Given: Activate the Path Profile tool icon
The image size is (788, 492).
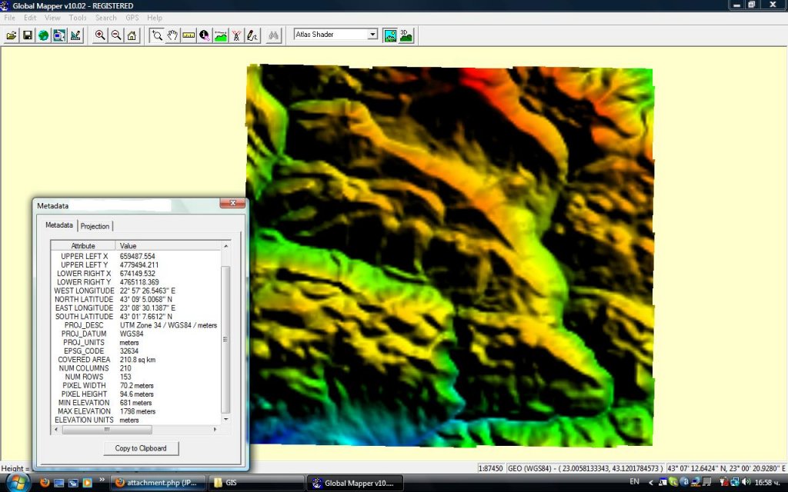Looking at the screenshot, I should [221, 35].
